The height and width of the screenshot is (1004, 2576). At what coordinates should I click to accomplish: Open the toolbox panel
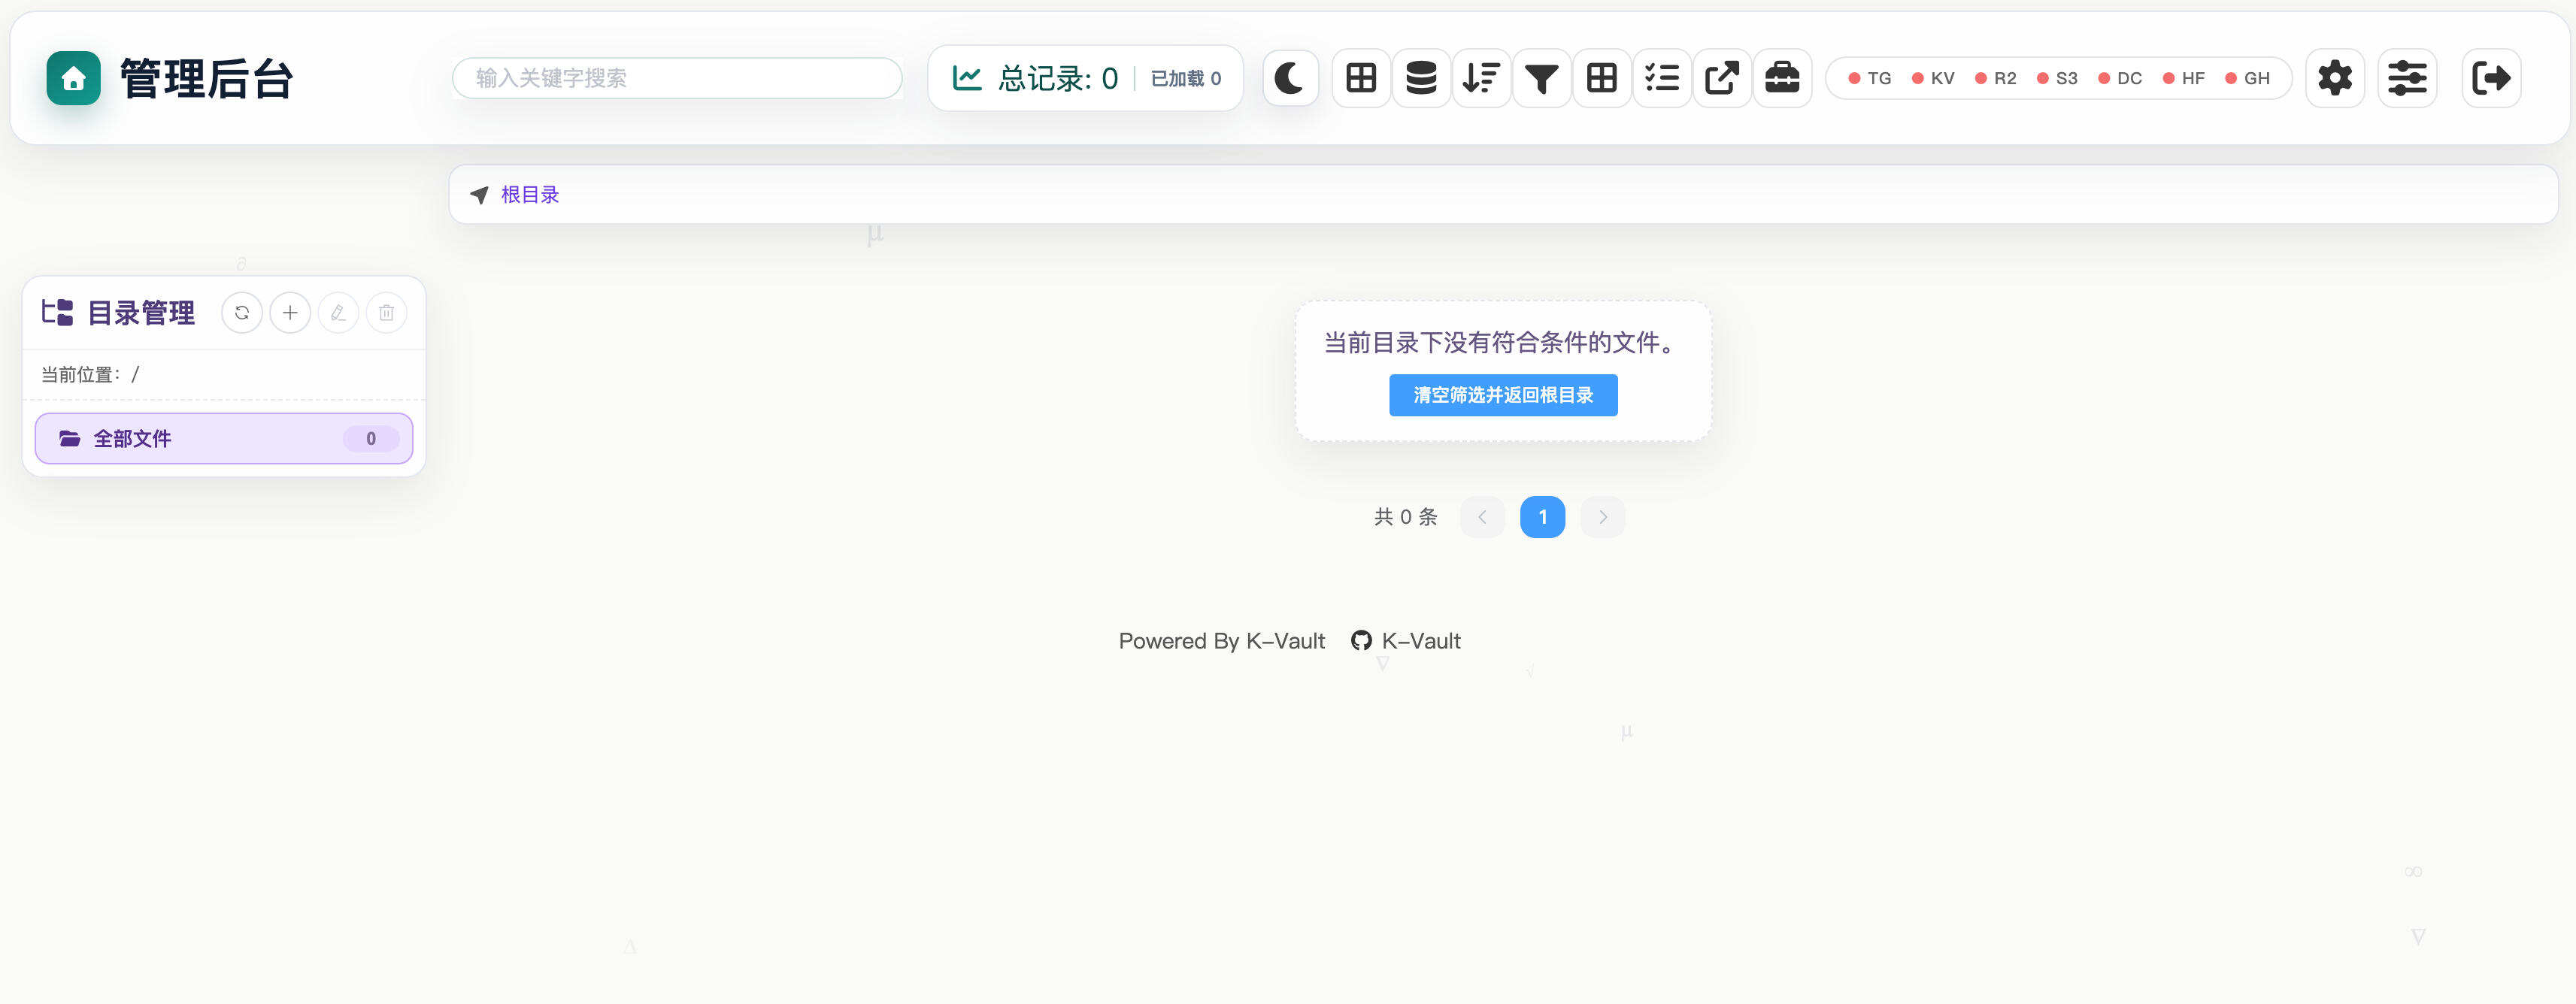pyautogui.click(x=1783, y=77)
